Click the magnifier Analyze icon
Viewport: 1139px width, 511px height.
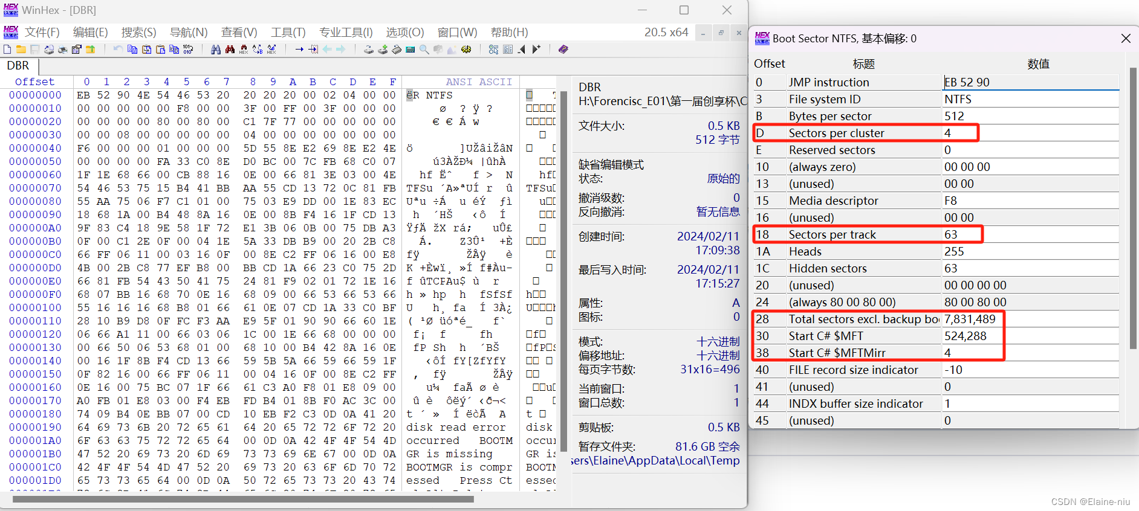pyautogui.click(x=424, y=50)
